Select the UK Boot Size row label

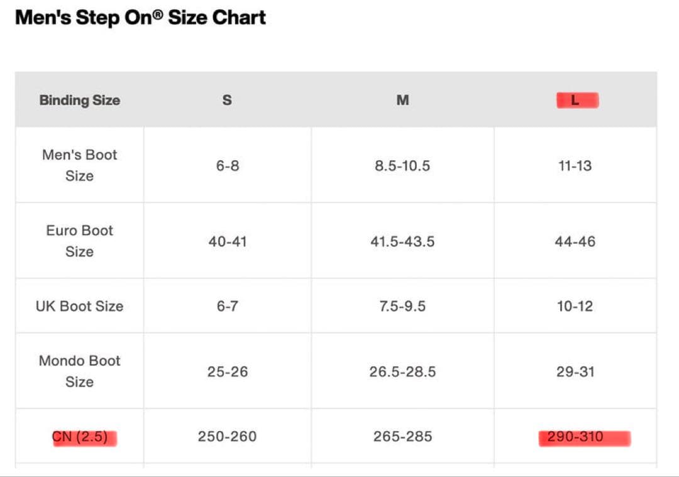point(80,306)
